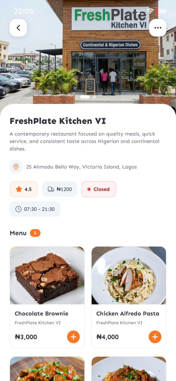
Task: Click the FreshPlate Kitchen VI title
Action: (x=57, y=121)
